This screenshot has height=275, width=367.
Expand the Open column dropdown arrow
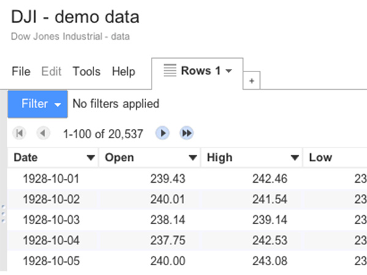click(192, 158)
